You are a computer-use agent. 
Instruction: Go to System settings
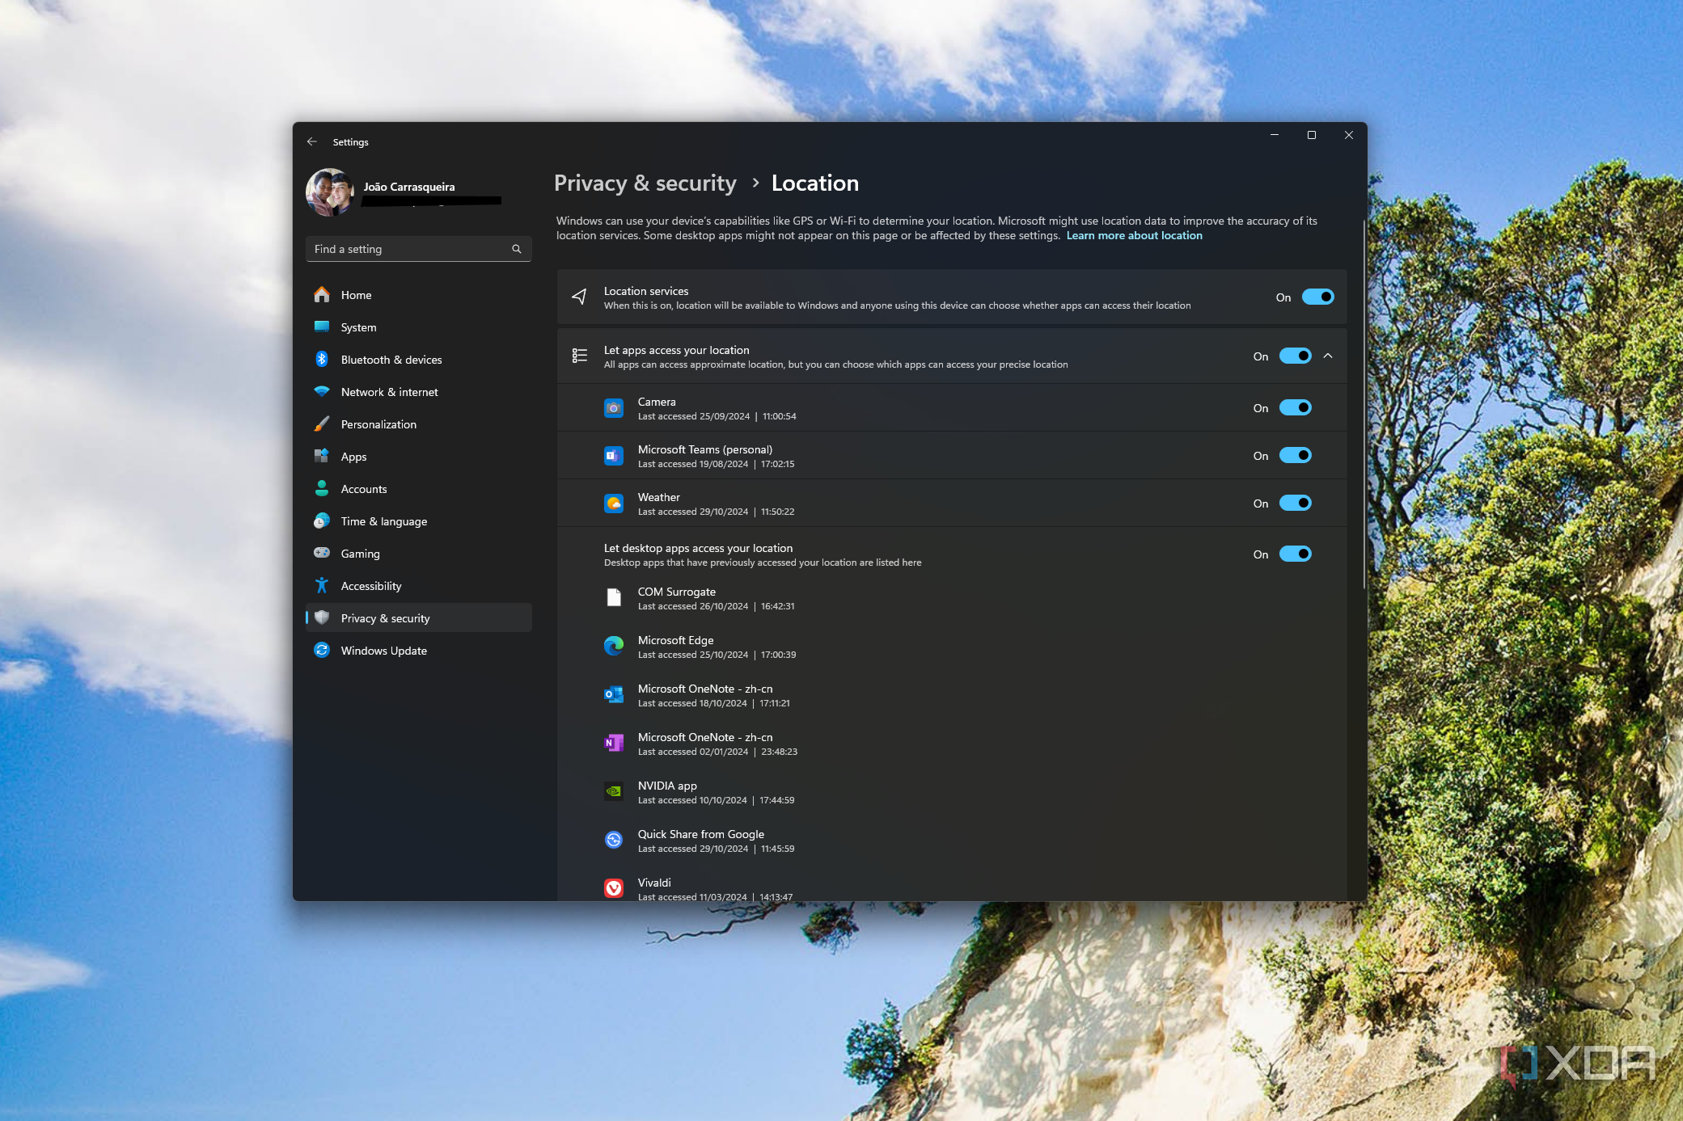click(x=418, y=327)
